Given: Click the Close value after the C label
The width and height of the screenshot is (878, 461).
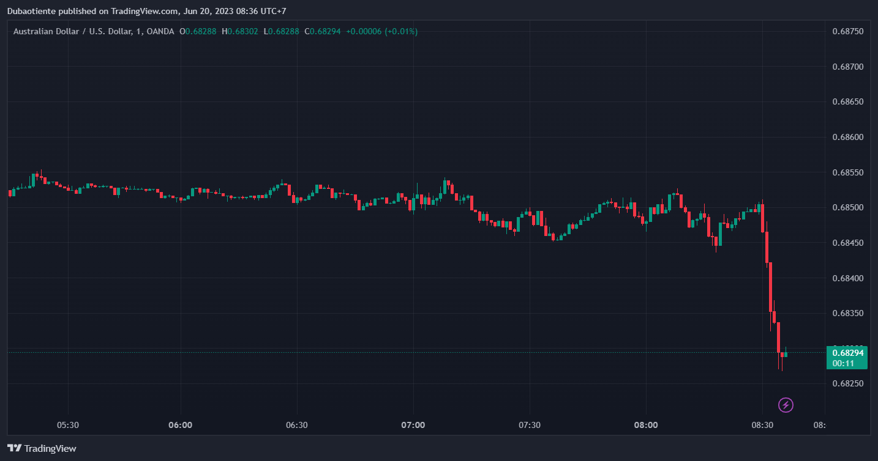Looking at the screenshot, I should point(325,31).
